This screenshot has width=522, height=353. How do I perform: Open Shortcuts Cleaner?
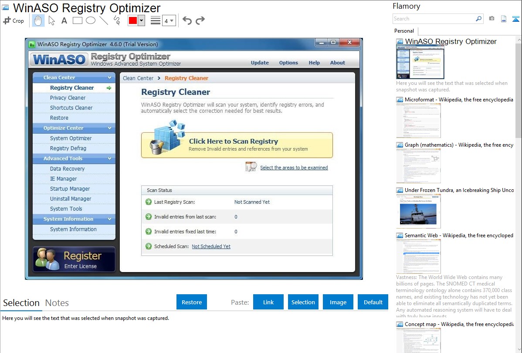[74, 108]
